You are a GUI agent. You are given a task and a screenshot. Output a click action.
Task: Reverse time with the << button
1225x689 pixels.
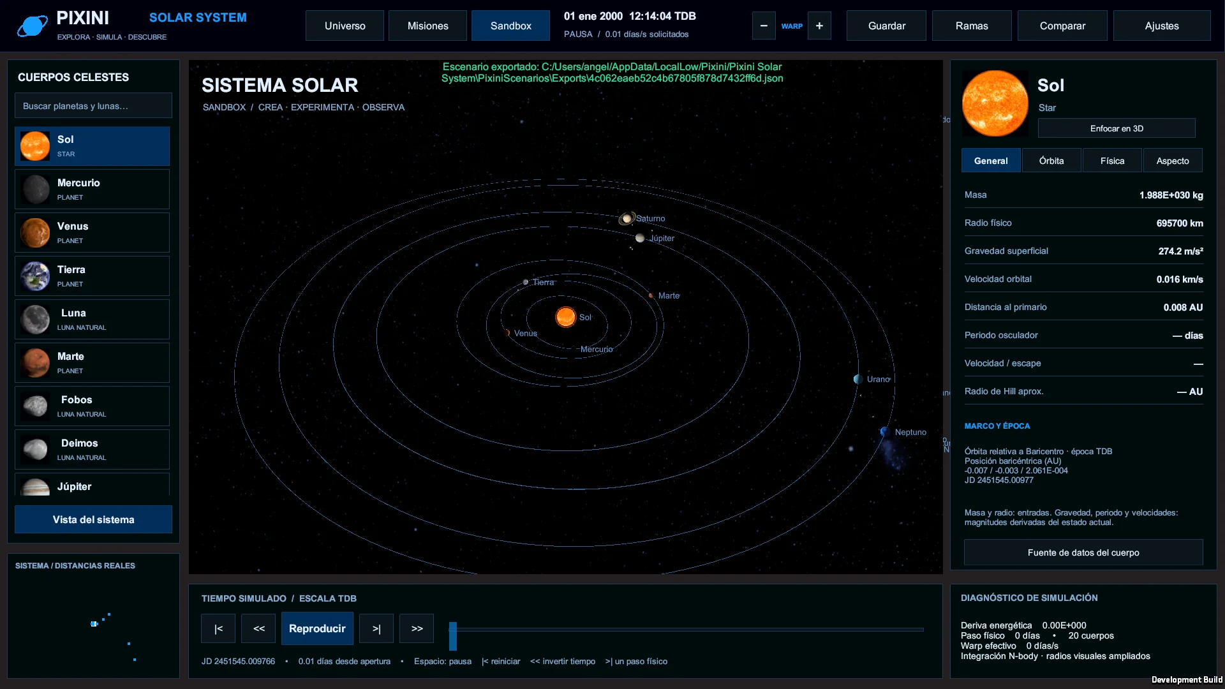258,628
